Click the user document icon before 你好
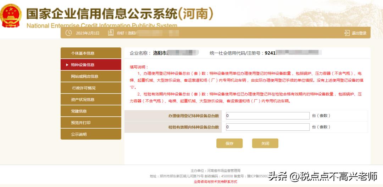The image size is (383, 187). [x=111, y=33]
